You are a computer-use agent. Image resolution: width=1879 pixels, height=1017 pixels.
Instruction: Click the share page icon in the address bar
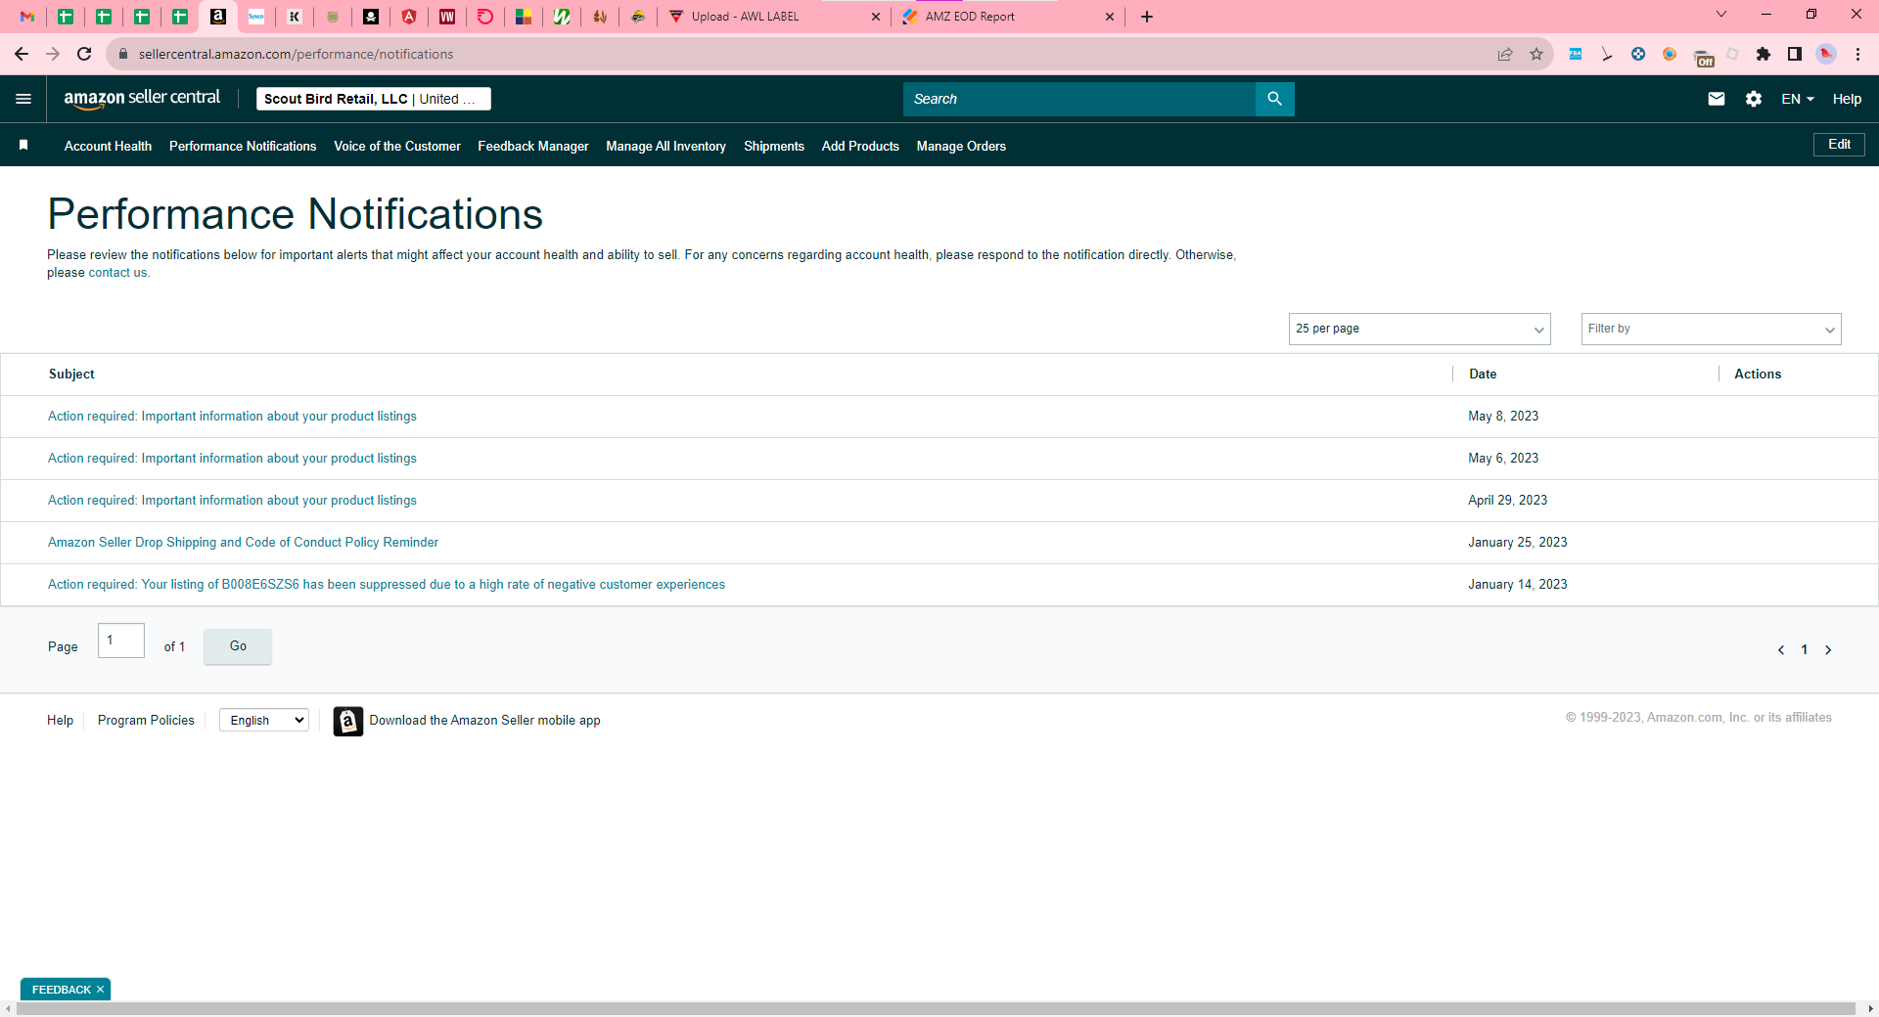[x=1505, y=54]
